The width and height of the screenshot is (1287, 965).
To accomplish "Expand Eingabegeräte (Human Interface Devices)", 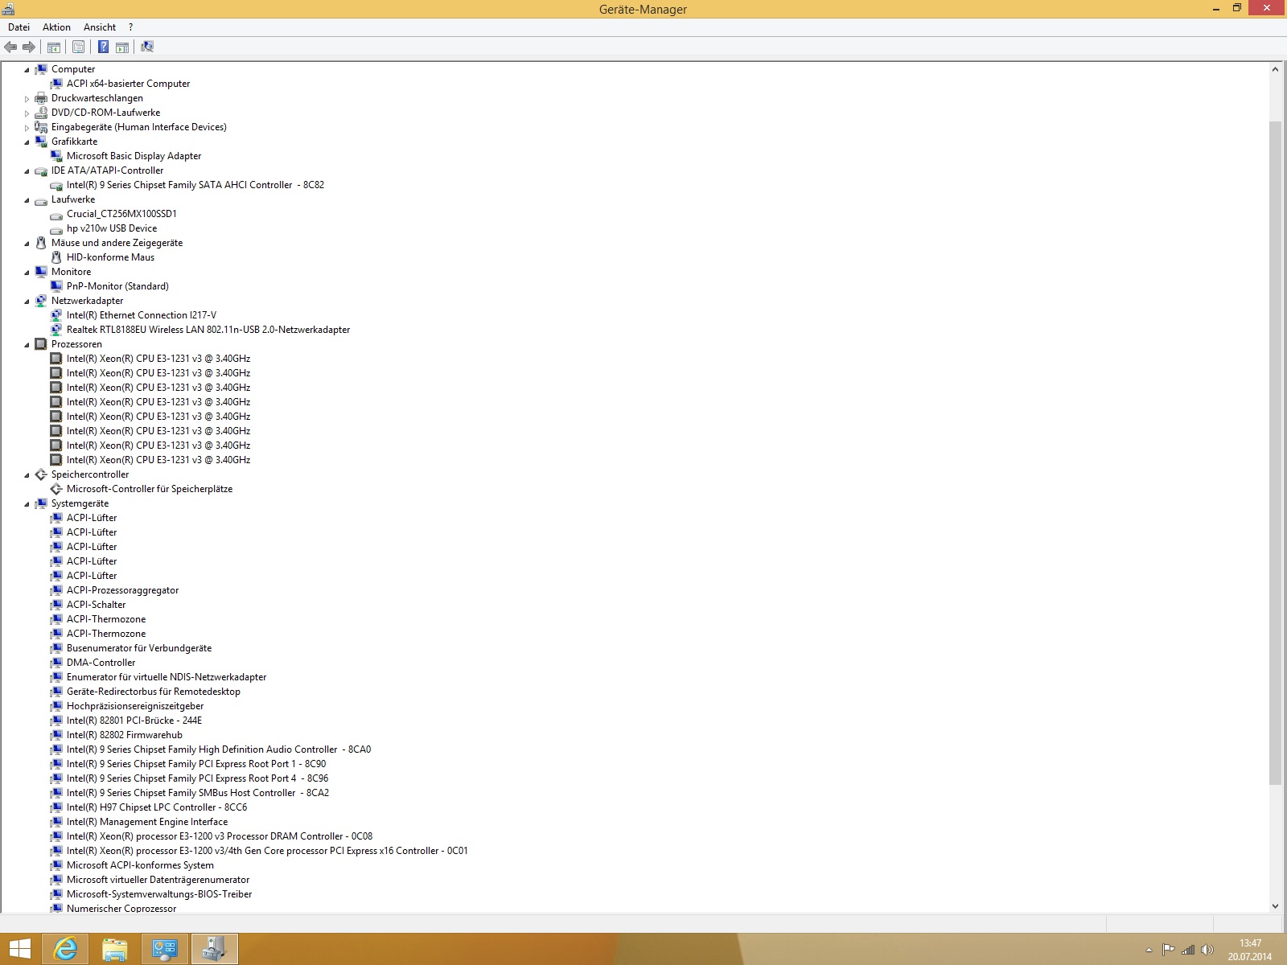I will click(27, 128).
